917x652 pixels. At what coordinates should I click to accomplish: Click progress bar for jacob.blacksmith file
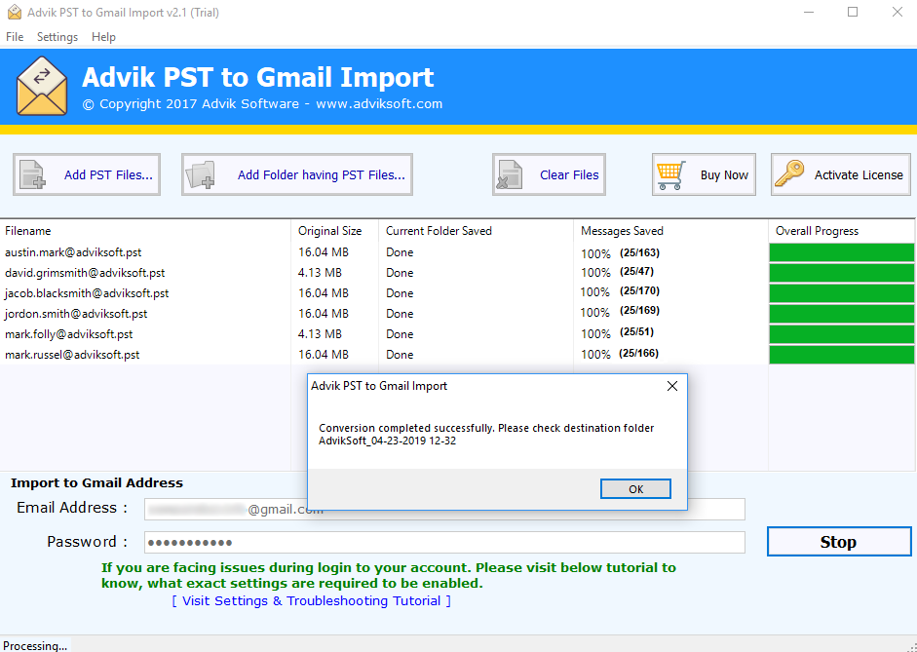[842, 293]
